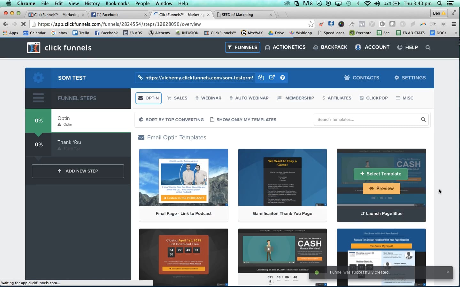Image resolution: width=460 pixels, height=287 pixels.
Task: Open the HELP menu
Action: click(408, 48)
